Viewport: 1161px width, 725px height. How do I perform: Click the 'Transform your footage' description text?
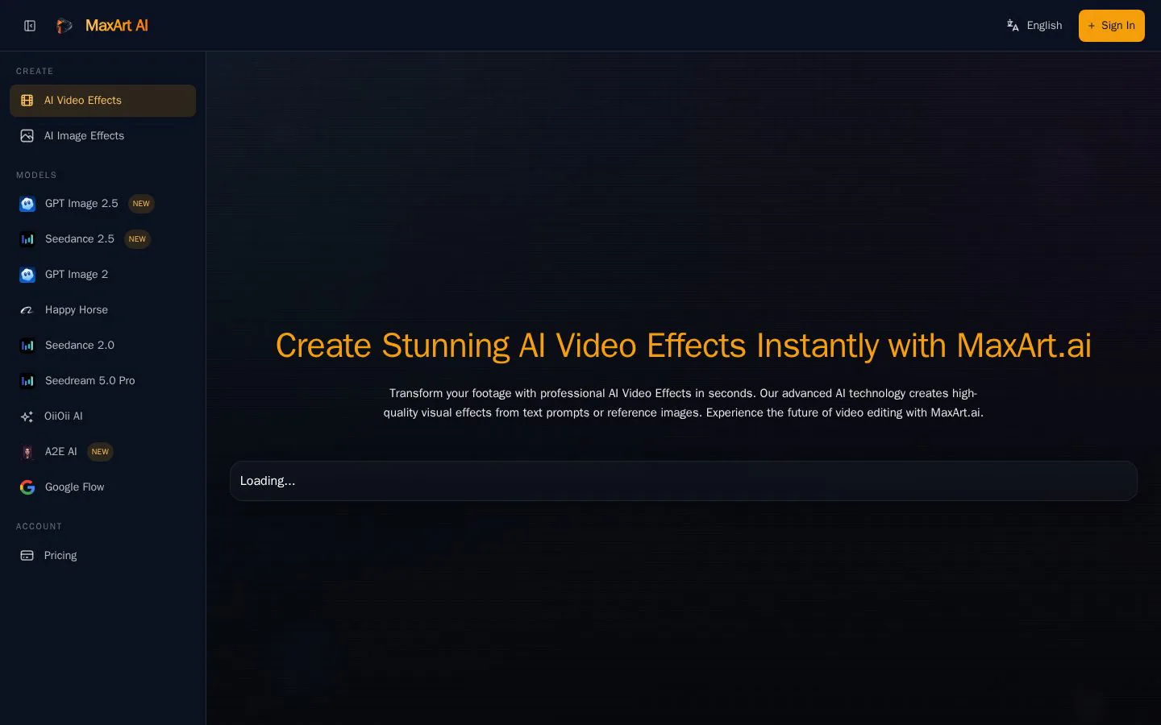tap(684, 403)
